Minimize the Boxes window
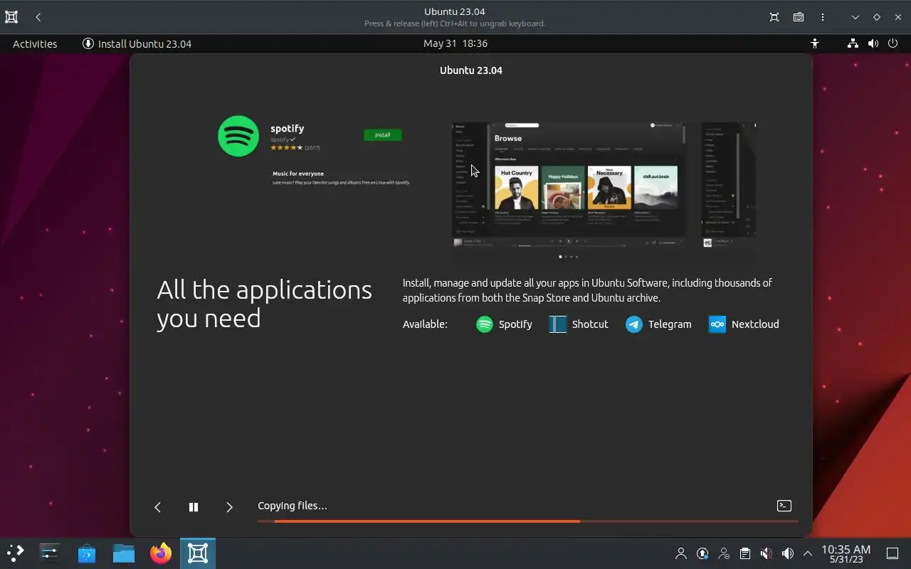The width and height of the screenshot is (911, 569). tap(855, 17)
